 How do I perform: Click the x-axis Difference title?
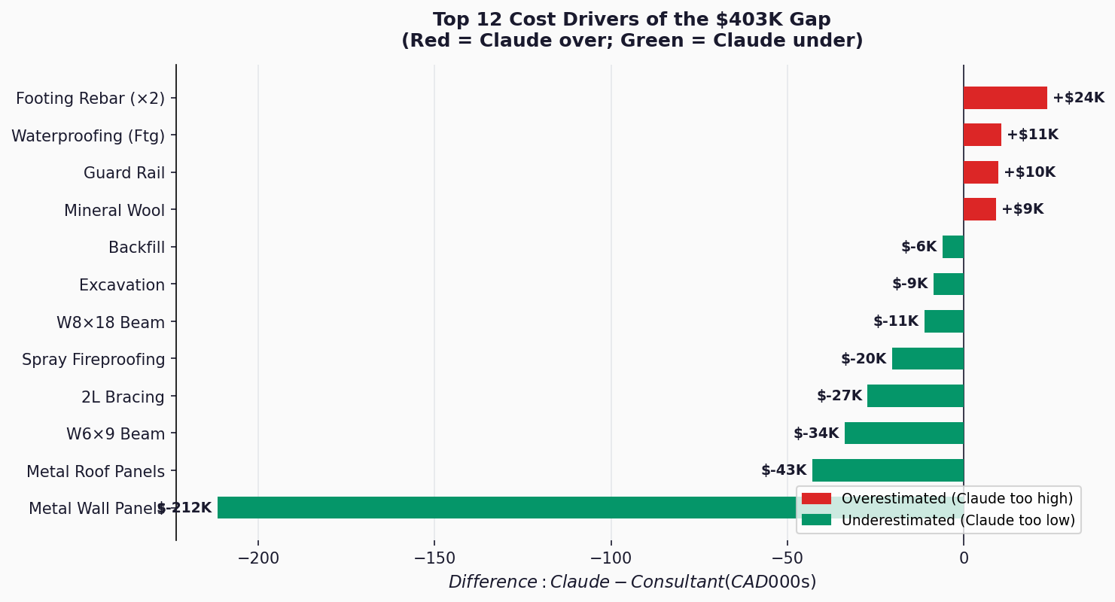pyautogui.click(x=632, y=582)
